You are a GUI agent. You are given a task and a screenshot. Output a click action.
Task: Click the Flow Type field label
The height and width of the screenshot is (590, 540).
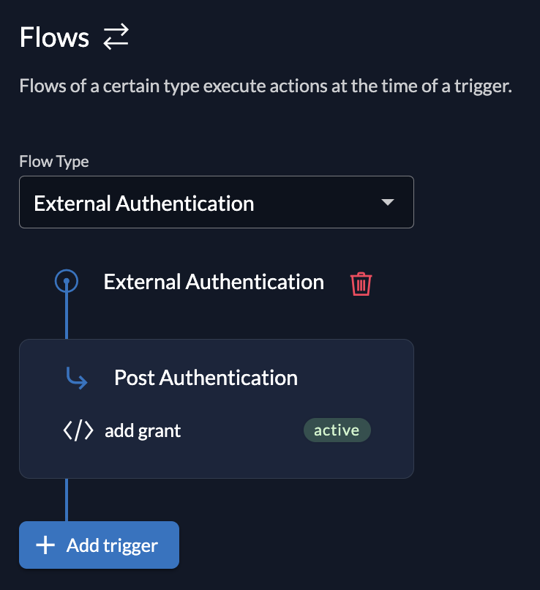pos(53,162)
